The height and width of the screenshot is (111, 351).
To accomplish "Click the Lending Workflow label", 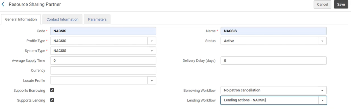I will pos(201,100).
